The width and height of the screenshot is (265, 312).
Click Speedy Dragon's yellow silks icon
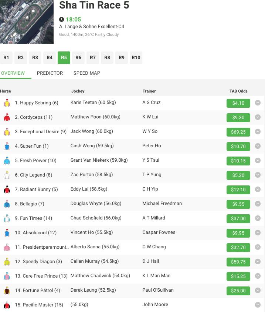coord(7,262)
